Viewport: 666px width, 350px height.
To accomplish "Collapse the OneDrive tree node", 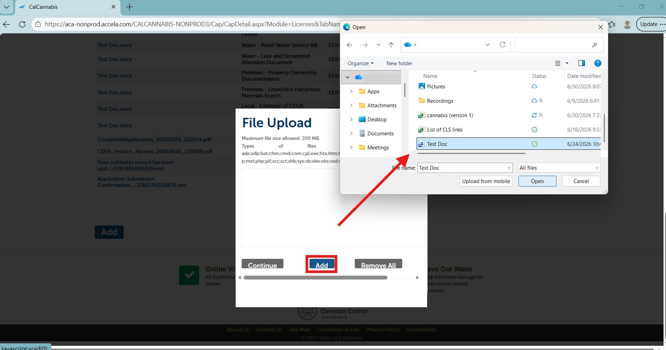I will (348, 77).
